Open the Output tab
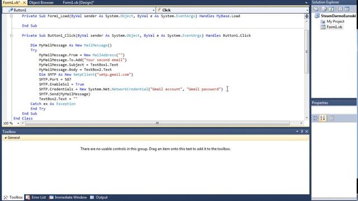 point(99,197)
